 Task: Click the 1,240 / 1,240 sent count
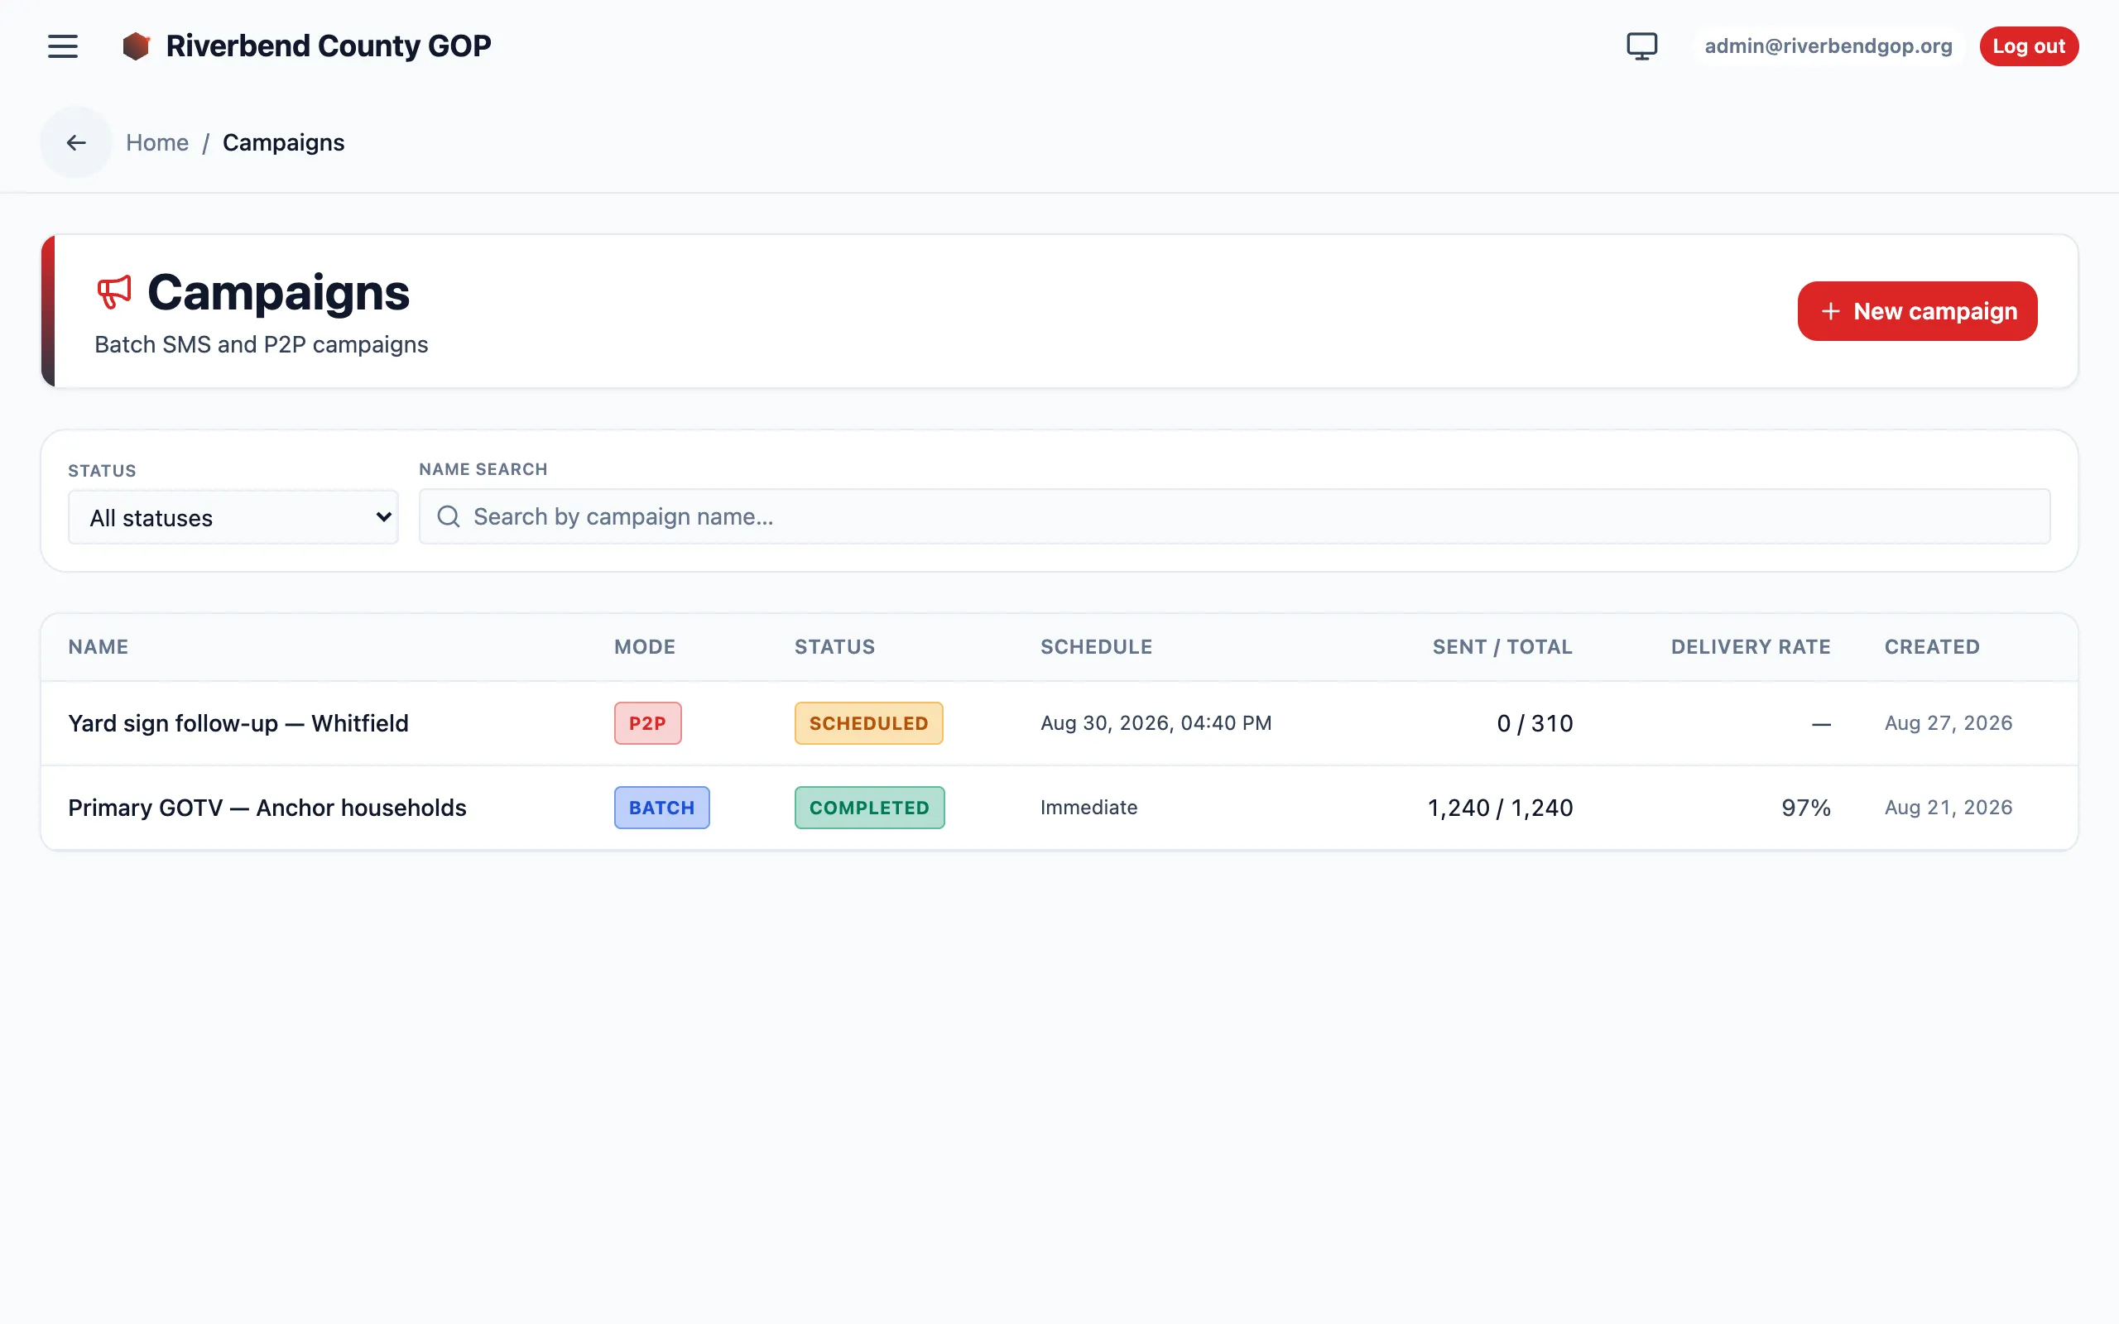coord(1500,808)
